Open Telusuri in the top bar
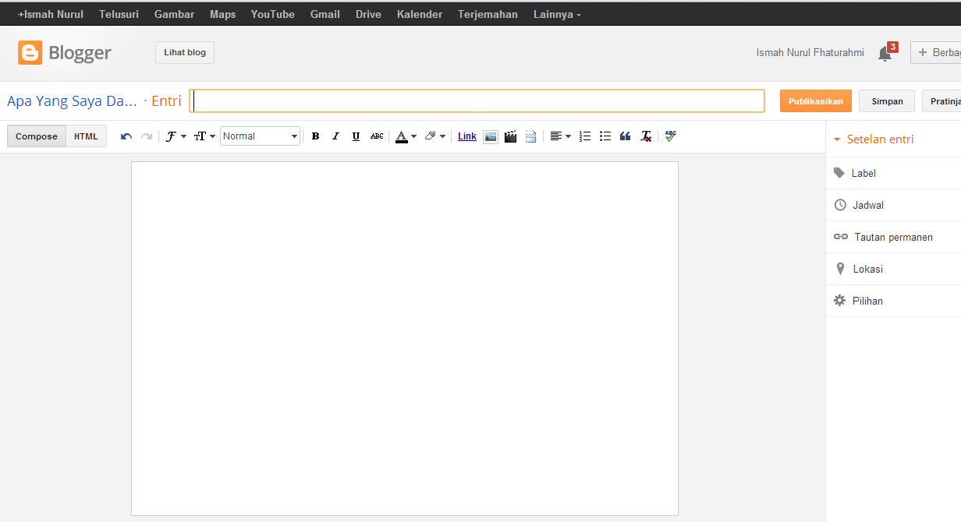 (x=119, y=14)
